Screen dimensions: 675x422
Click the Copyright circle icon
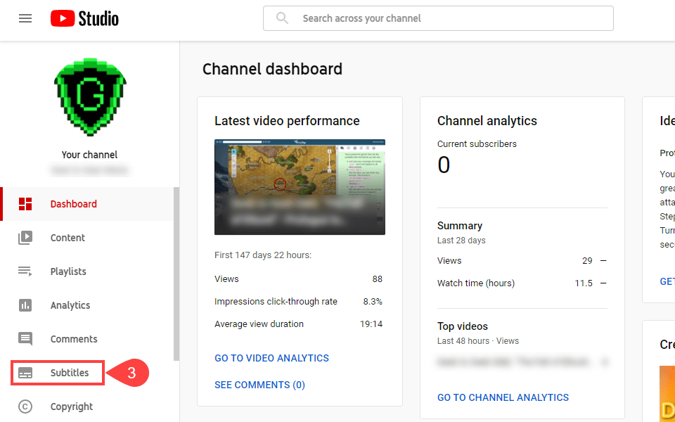pos(25,407)
